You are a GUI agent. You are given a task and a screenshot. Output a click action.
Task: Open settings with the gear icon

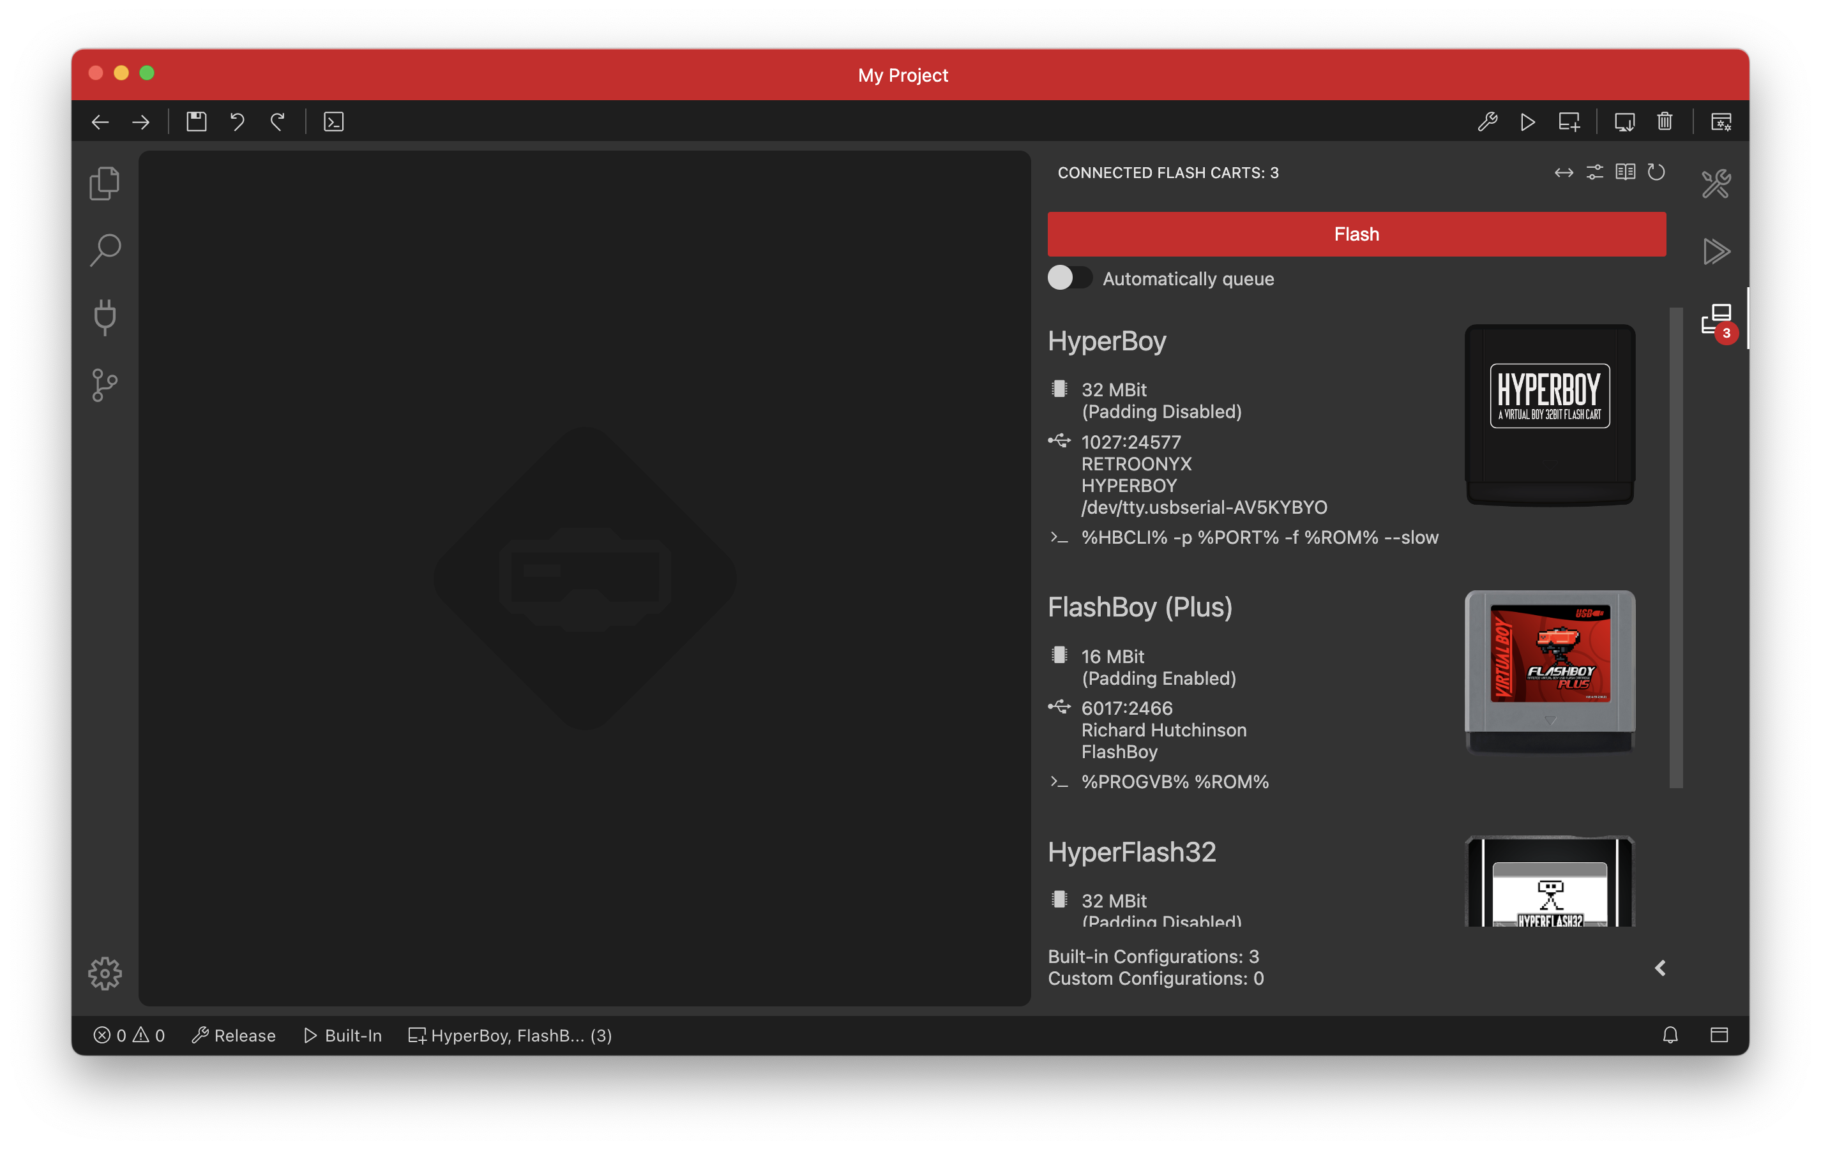tap(105, 973)
